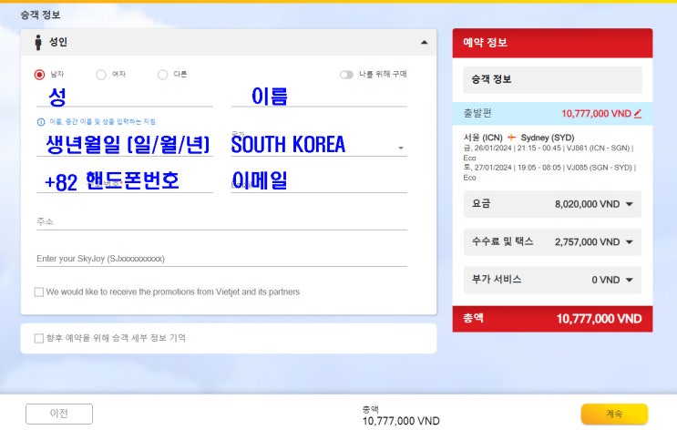This screenshot has width=677, height=430.
Task: Click the 승객 정보 box in booking summary
Action: (x=552, y=79)
